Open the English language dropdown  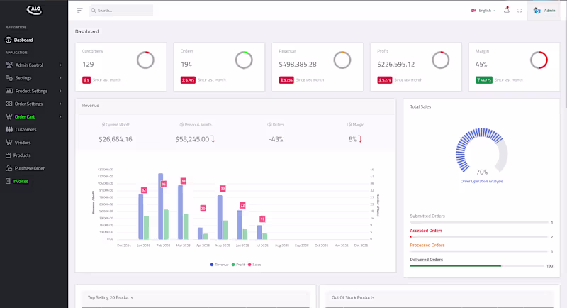pyautogui.click(x=483, y=11)
